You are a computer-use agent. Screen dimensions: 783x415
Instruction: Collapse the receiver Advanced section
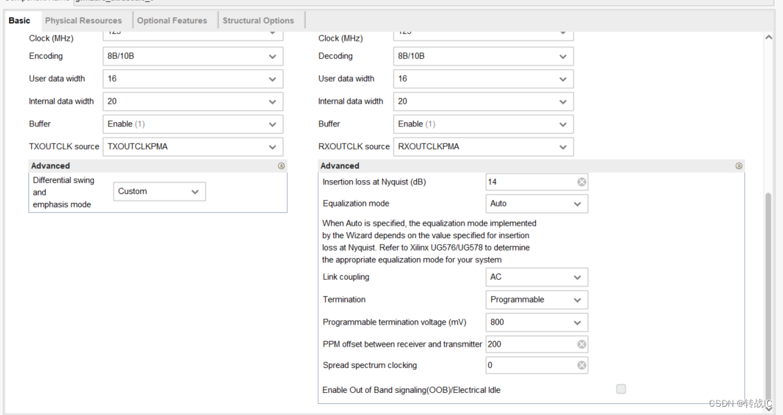[x=739, y=166]
